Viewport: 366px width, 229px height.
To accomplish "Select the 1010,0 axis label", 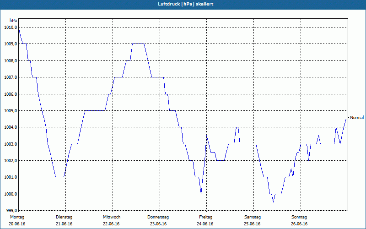I will tap(11, 27).
